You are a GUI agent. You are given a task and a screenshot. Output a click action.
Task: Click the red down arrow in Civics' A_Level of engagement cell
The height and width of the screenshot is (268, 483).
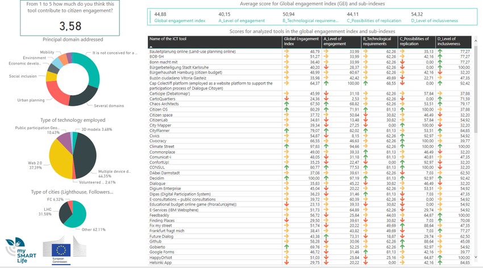326,135
